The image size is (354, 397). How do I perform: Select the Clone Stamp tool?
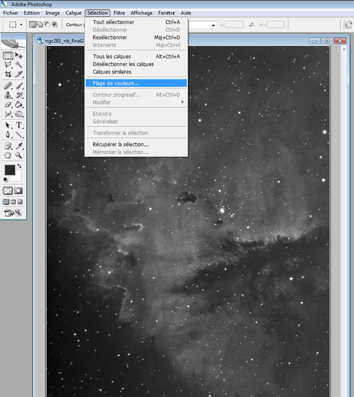coord(8,95)
